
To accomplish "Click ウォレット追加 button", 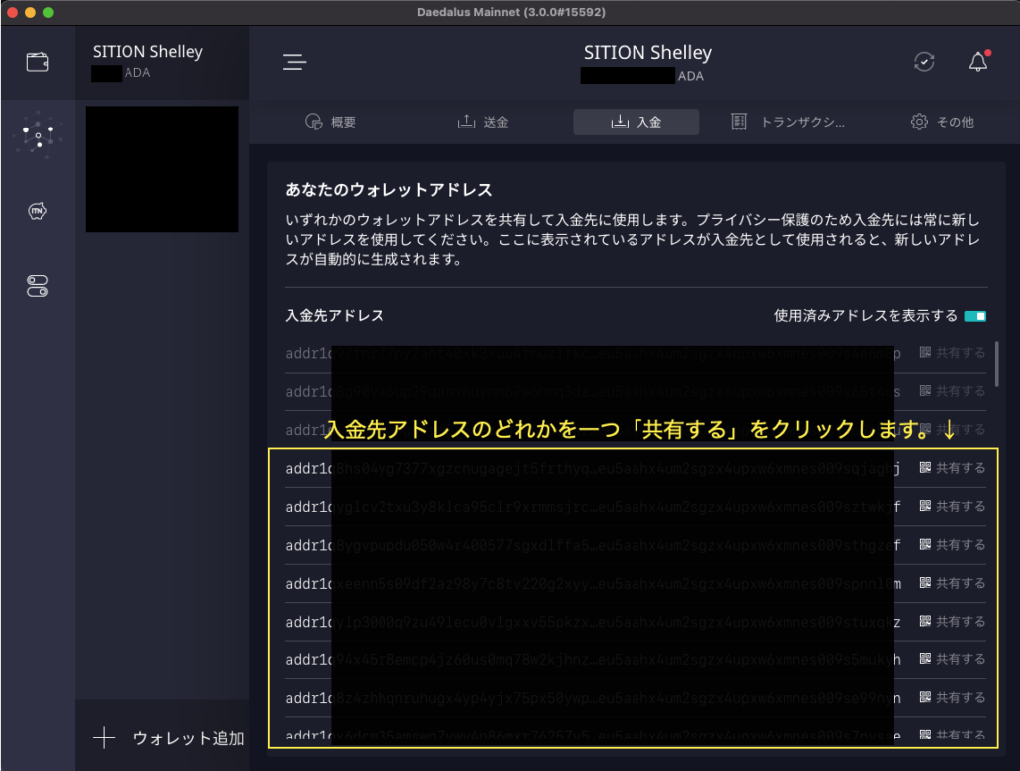I will click(x=162, y=738).
